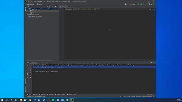Click the UTF-8 encoding status
The height and width of the screenshot is (102, 182).
click(128, 97)
